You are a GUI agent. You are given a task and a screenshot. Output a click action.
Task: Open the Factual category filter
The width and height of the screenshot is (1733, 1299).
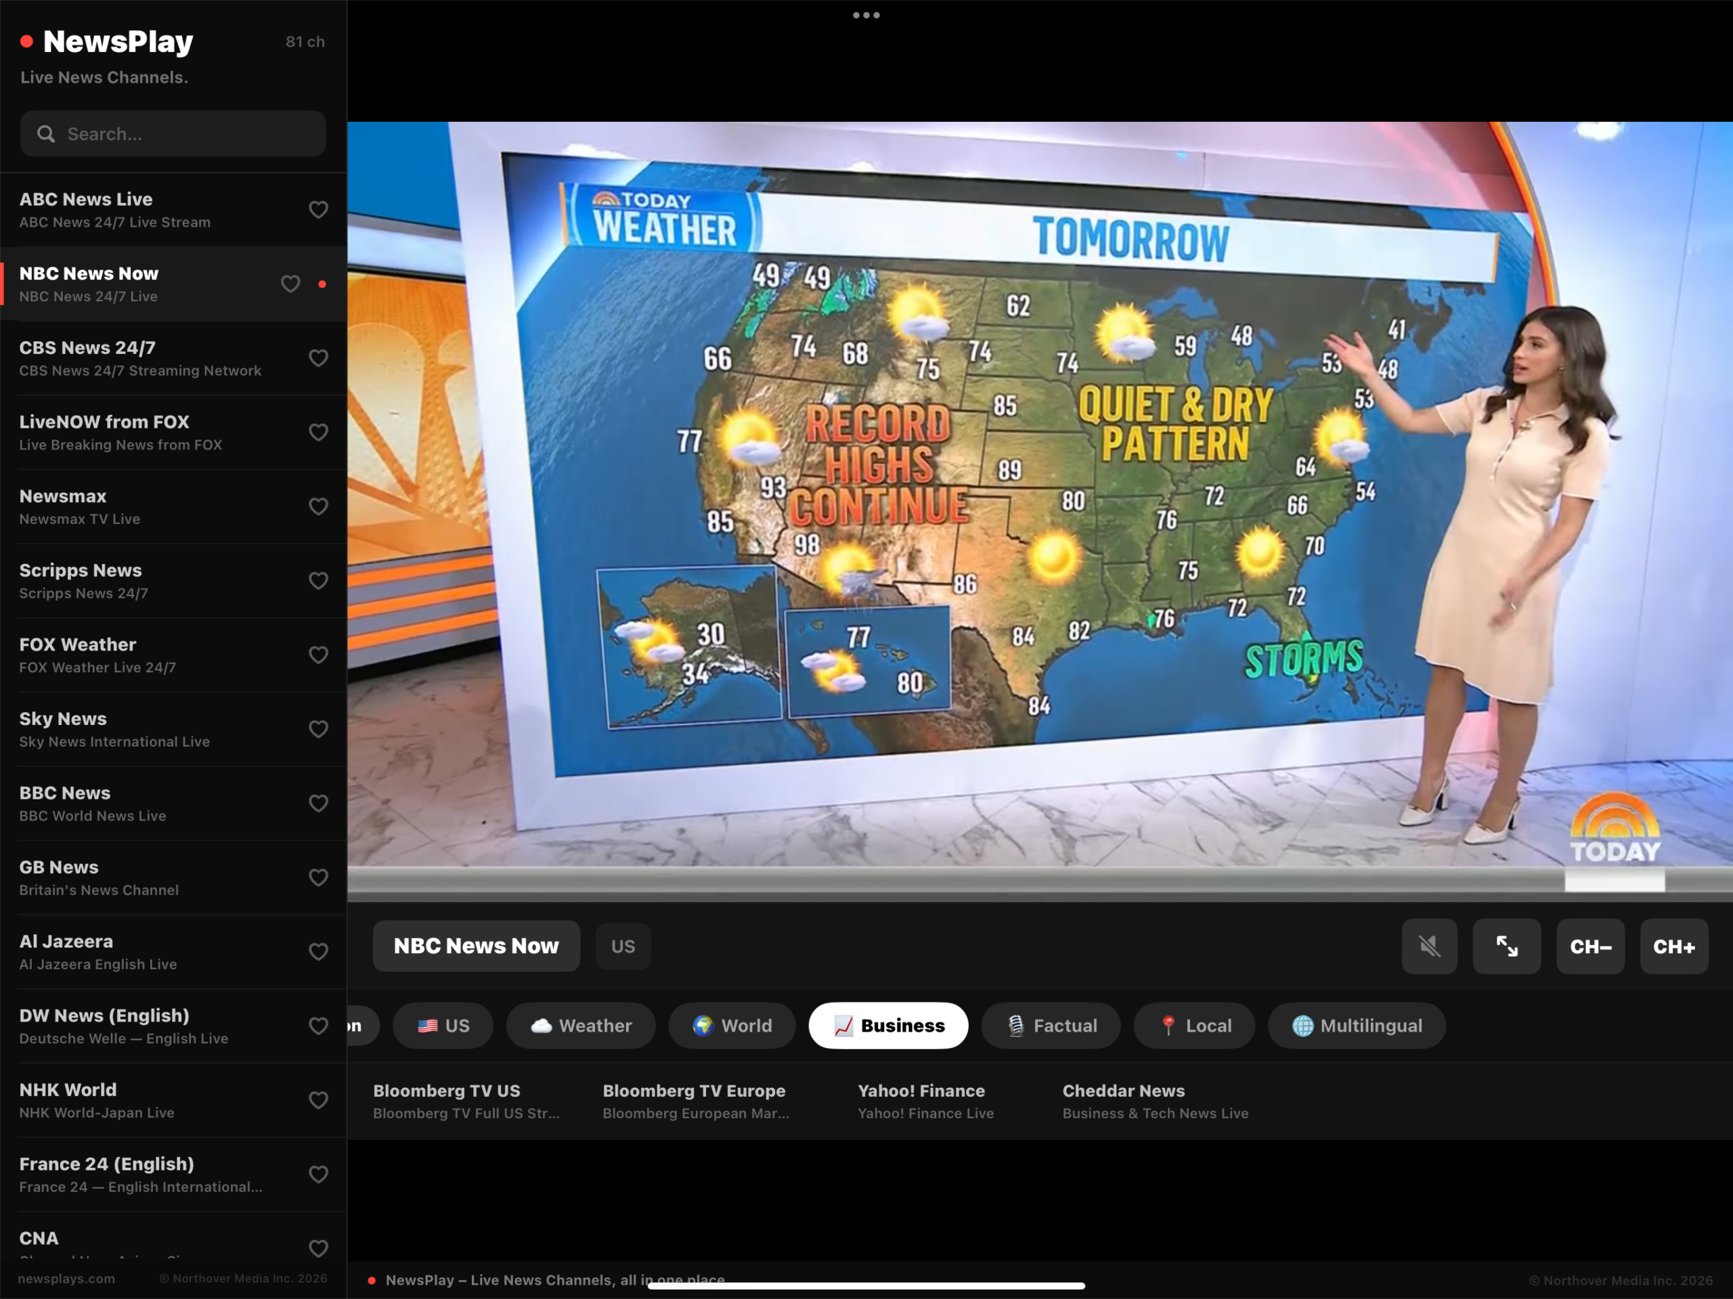tap(1051, 1026)
